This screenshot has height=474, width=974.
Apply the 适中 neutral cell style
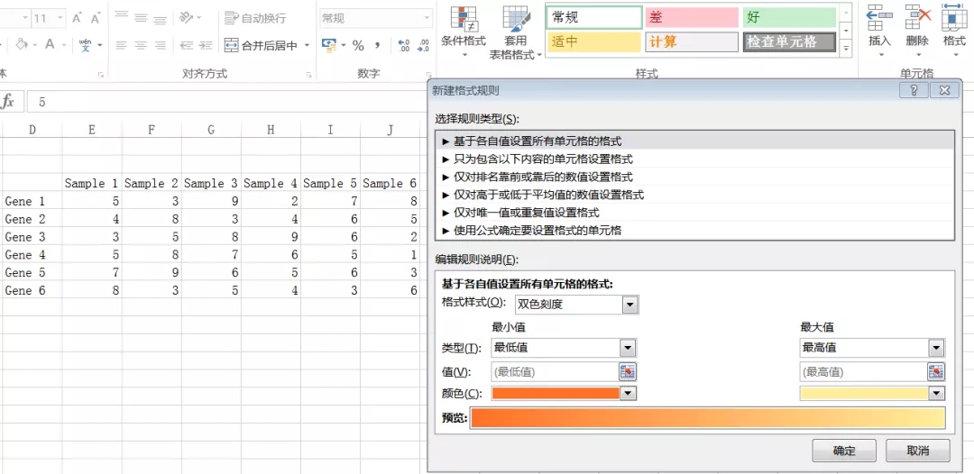click(594, 42)
